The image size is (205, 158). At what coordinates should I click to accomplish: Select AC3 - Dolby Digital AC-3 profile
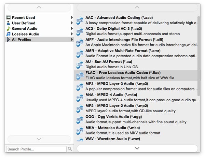(x=136, y=31)
